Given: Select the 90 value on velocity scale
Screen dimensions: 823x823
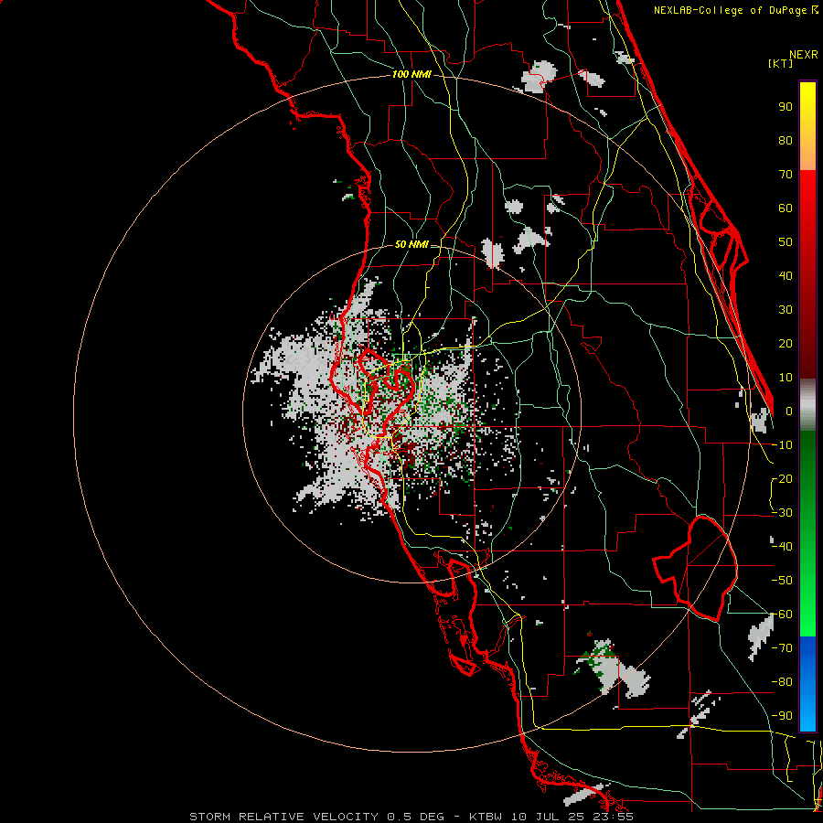Looking at the screenshot, I should pos(786,107).
